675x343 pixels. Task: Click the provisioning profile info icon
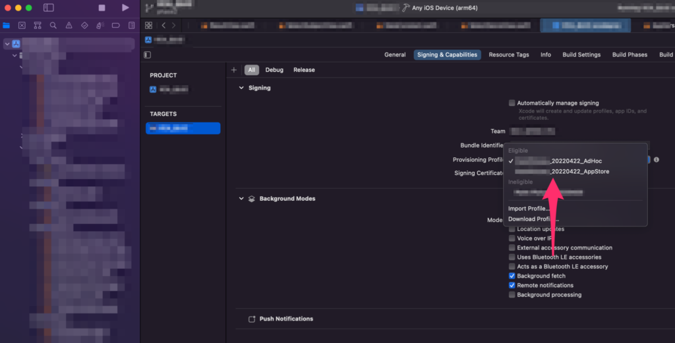[x=657, y=159]
